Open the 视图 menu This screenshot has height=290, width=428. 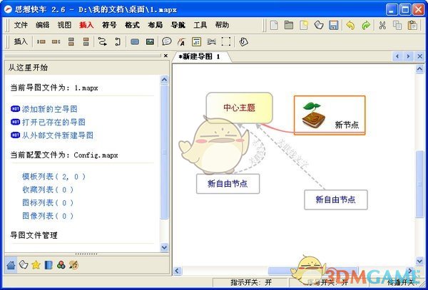64,25
